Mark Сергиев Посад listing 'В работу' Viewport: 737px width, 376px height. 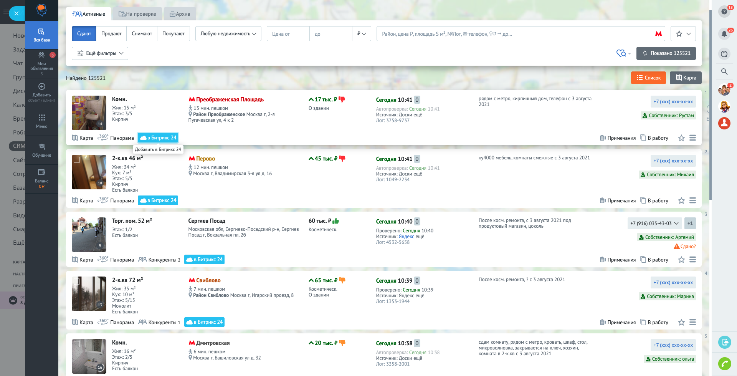(x=654, y=260)
